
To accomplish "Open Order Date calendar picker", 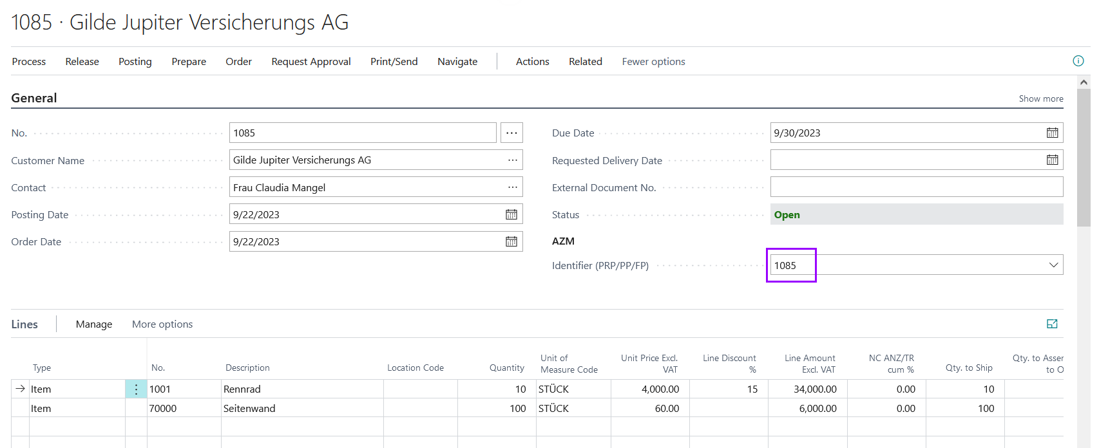I will (x=511, y=241).
